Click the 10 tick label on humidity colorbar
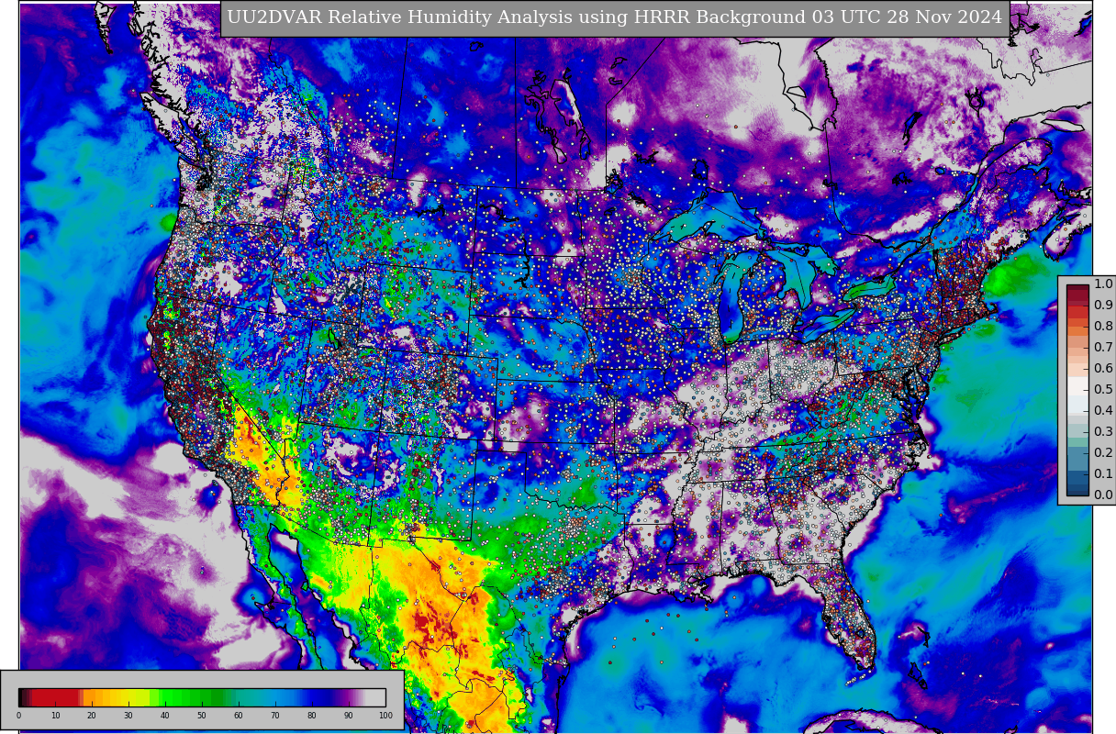 pyautogui.click(x=55, y=716)
